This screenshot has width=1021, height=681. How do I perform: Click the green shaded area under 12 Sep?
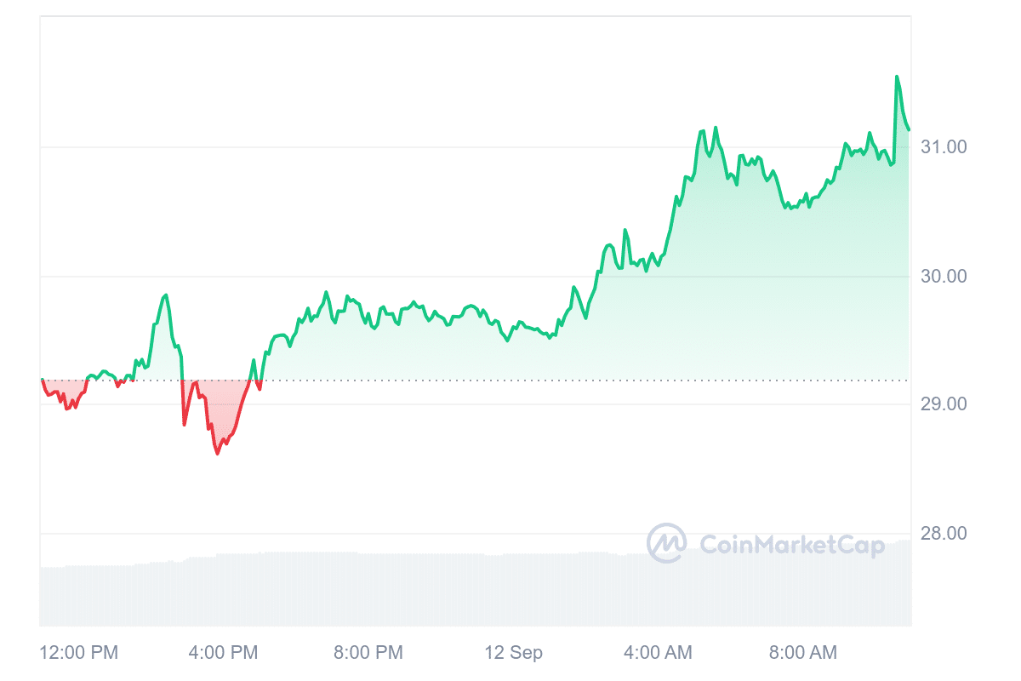pyautogui.click(x=513, y=358)
